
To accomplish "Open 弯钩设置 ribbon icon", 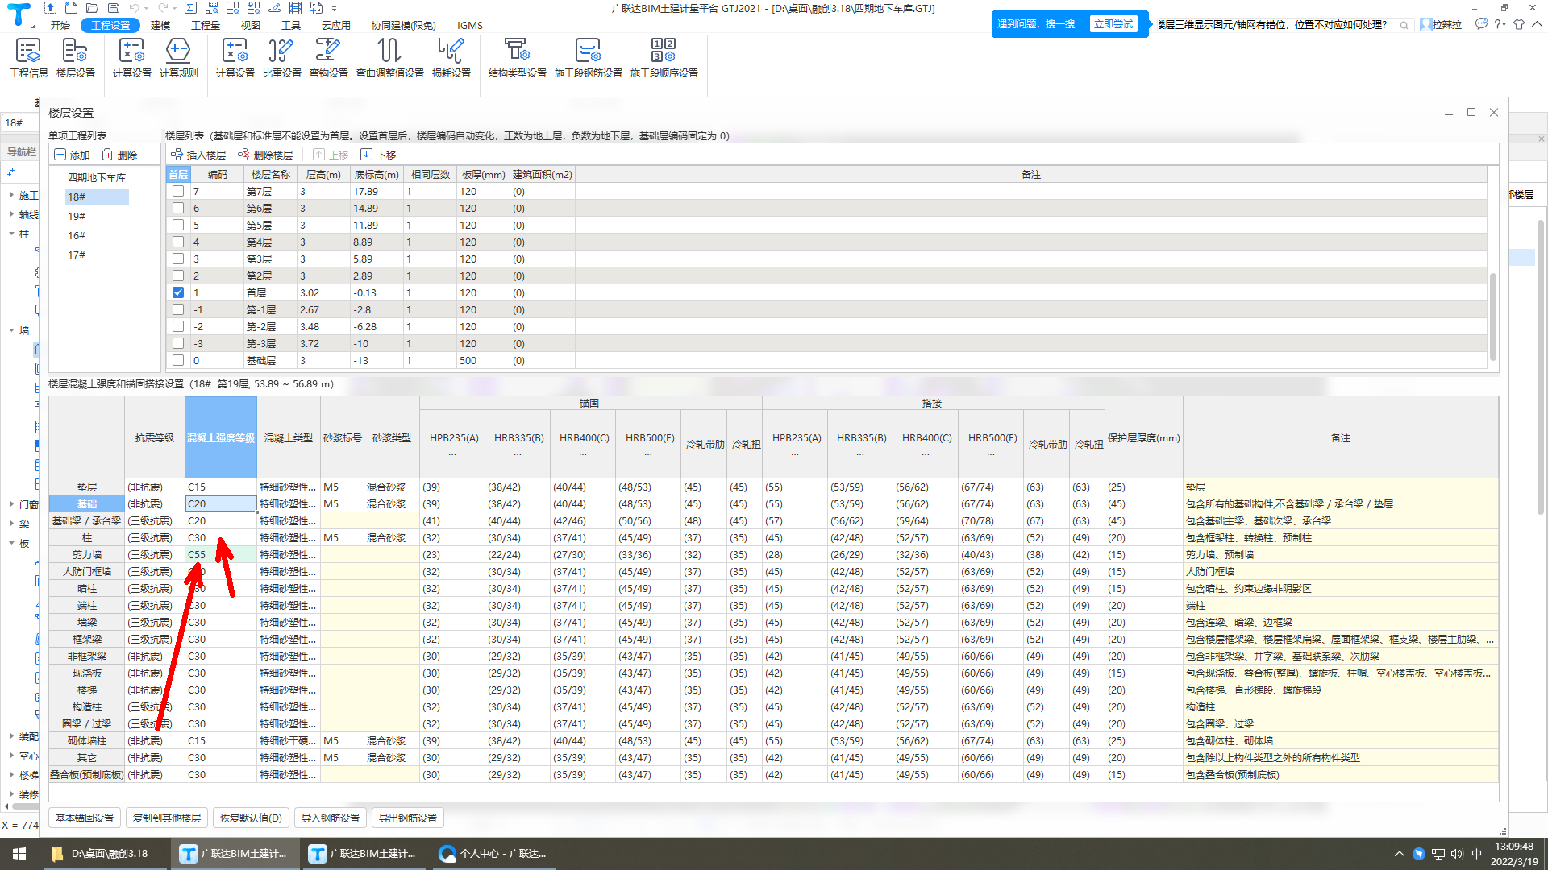I will tap(328, 58).
